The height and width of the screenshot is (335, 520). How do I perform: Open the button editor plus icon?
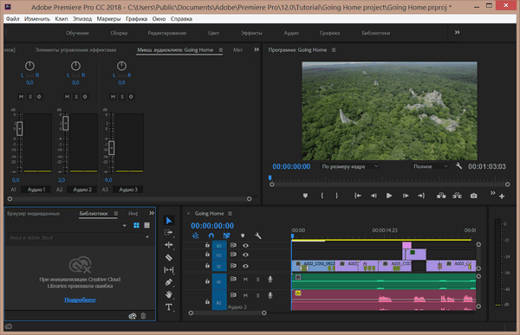[502, 196]
